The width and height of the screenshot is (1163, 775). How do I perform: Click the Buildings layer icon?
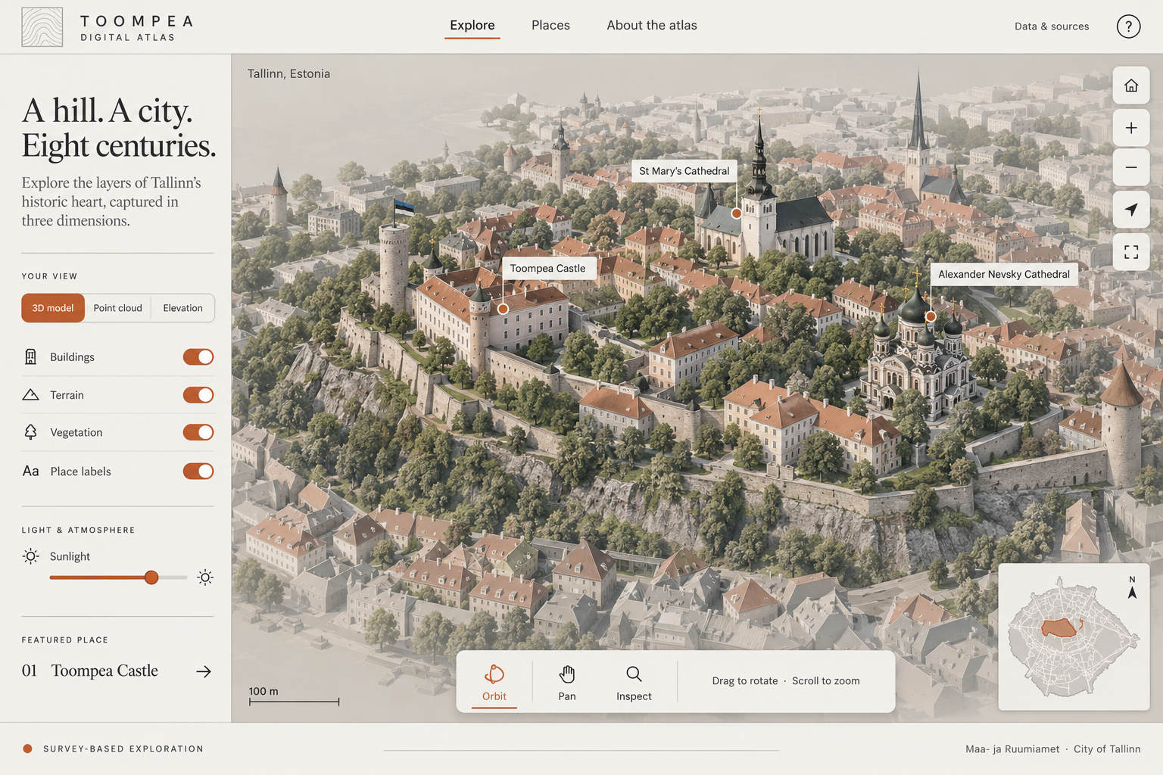tap(30, 356)
